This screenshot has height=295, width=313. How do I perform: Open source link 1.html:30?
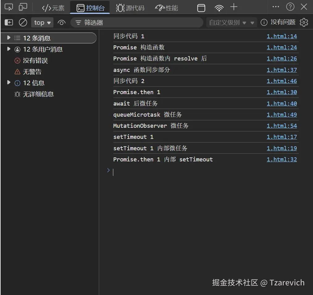[x=282, y=92]
